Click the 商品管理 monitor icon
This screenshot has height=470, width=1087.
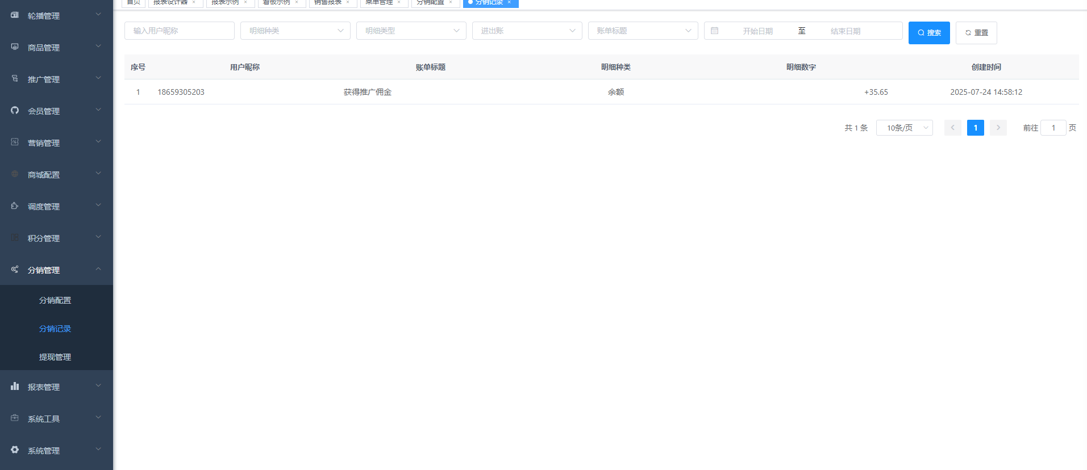tap(15, 47)
